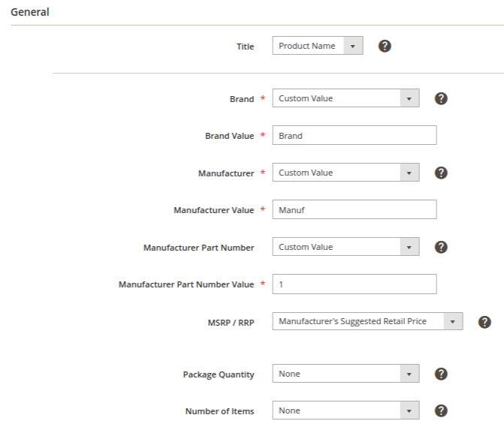Viewport: 504px width, 430px height.
Task: Click the Number of Items help icon
Action: point(442,410)
